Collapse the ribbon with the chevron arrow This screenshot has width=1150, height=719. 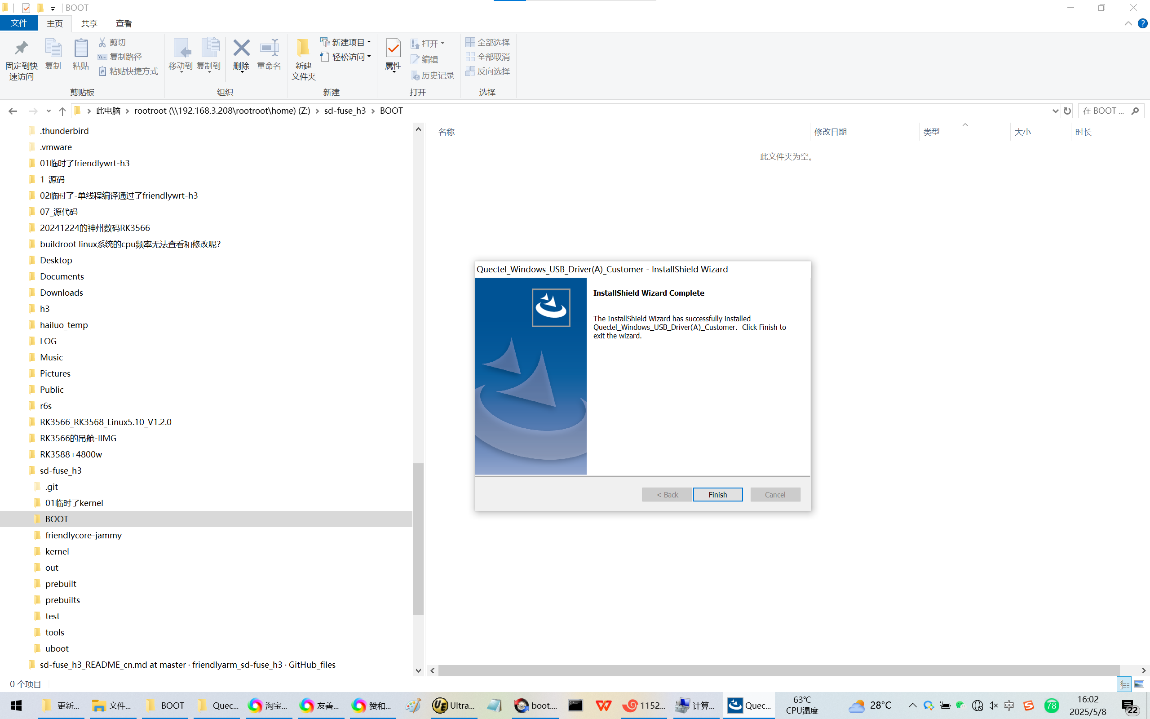tap(1128, 23)
